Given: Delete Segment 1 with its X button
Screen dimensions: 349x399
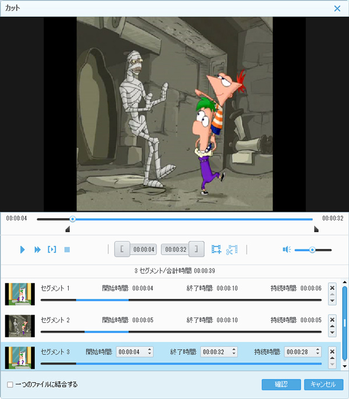Looking at the screenshot, I should tap(332, 287).
